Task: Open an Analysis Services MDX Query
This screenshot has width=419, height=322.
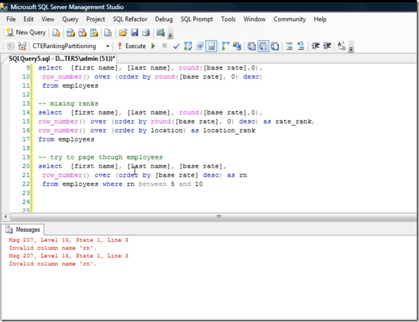Action: 71,33
